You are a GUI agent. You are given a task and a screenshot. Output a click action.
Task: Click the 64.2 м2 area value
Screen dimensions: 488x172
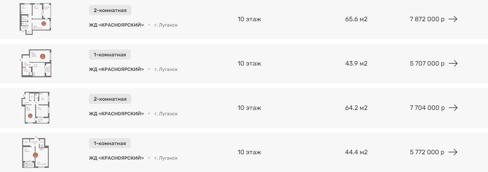[x=356, y=108]
